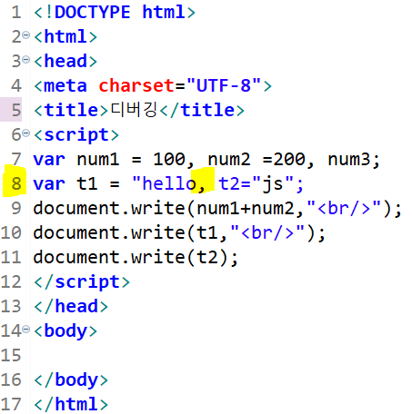
Task: Click num1+num2 expression on line 9
Action: pyautogui.click(x=245, y=208)
